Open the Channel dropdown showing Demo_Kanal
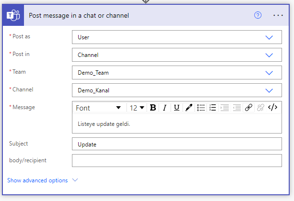This screenshot has width=294, height=201. point(269,90)
